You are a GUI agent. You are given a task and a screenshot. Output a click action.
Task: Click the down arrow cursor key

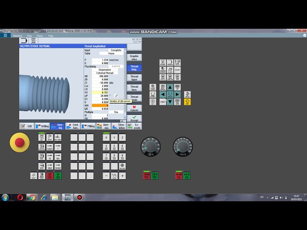click(170, 102)
